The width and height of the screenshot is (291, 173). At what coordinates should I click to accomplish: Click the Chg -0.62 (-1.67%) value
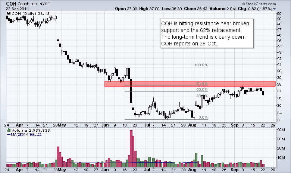[255, 9]
